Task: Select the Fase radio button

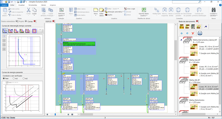Action: [4, 79]
